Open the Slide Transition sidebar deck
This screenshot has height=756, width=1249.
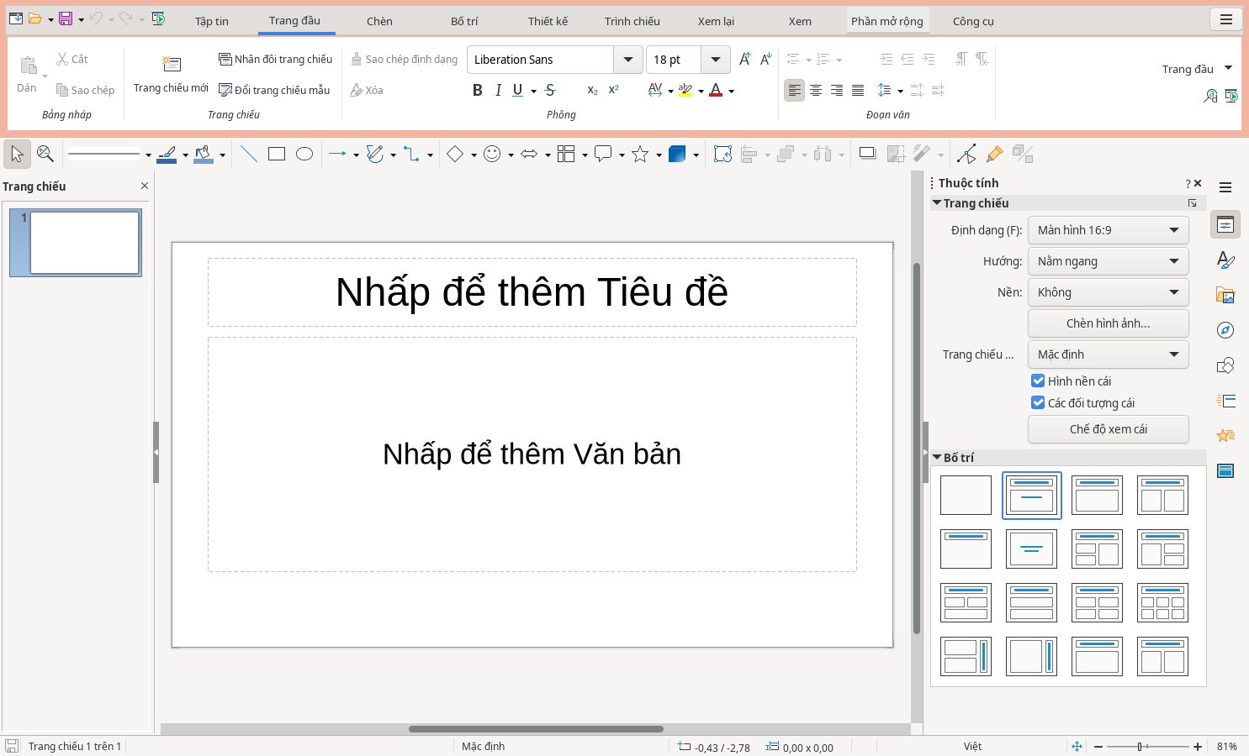pos(1225,401)
